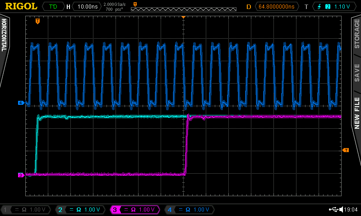The image size is (361, 216).
Task: Click the channel 4 ground marker on left
Action: (x=20, y=103)
